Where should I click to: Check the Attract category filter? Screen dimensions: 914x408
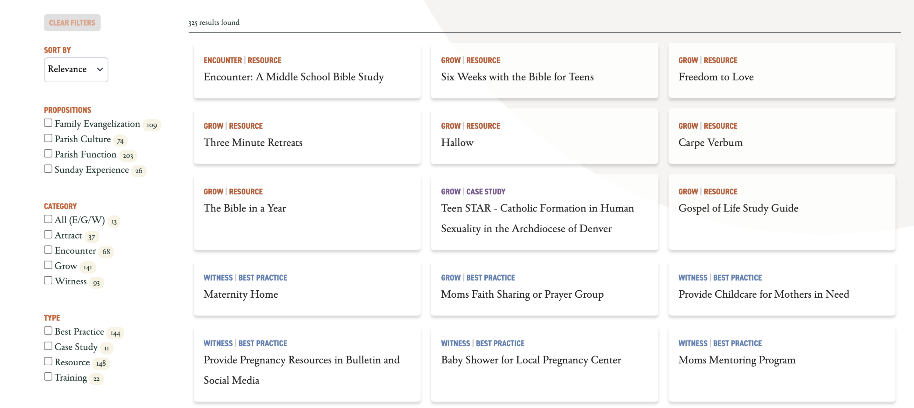click(x=48, y=234)
